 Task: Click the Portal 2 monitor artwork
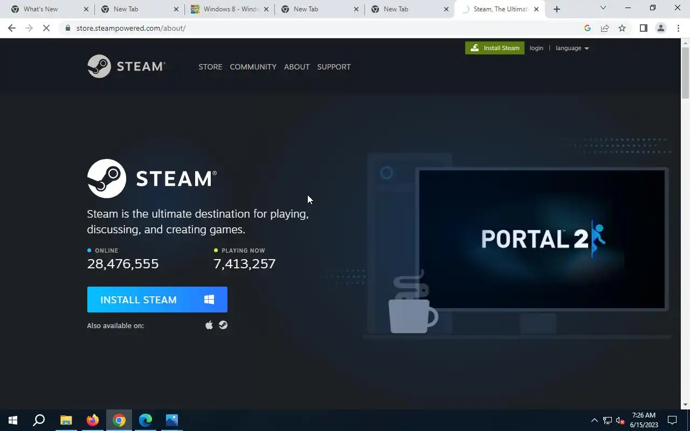(542, 239)
